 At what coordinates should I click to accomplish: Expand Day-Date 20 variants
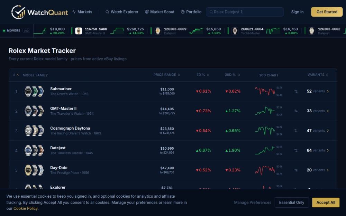[x=318, y=170]
